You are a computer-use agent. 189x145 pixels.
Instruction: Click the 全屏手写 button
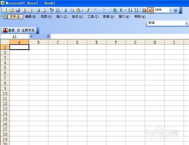[x=26, y=30]
